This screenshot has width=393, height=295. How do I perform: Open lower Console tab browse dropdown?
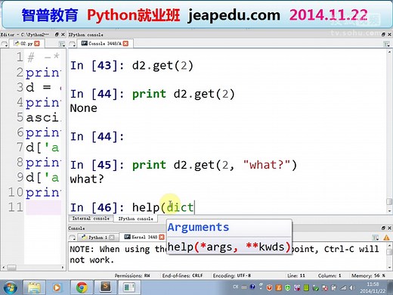point(72,238)
